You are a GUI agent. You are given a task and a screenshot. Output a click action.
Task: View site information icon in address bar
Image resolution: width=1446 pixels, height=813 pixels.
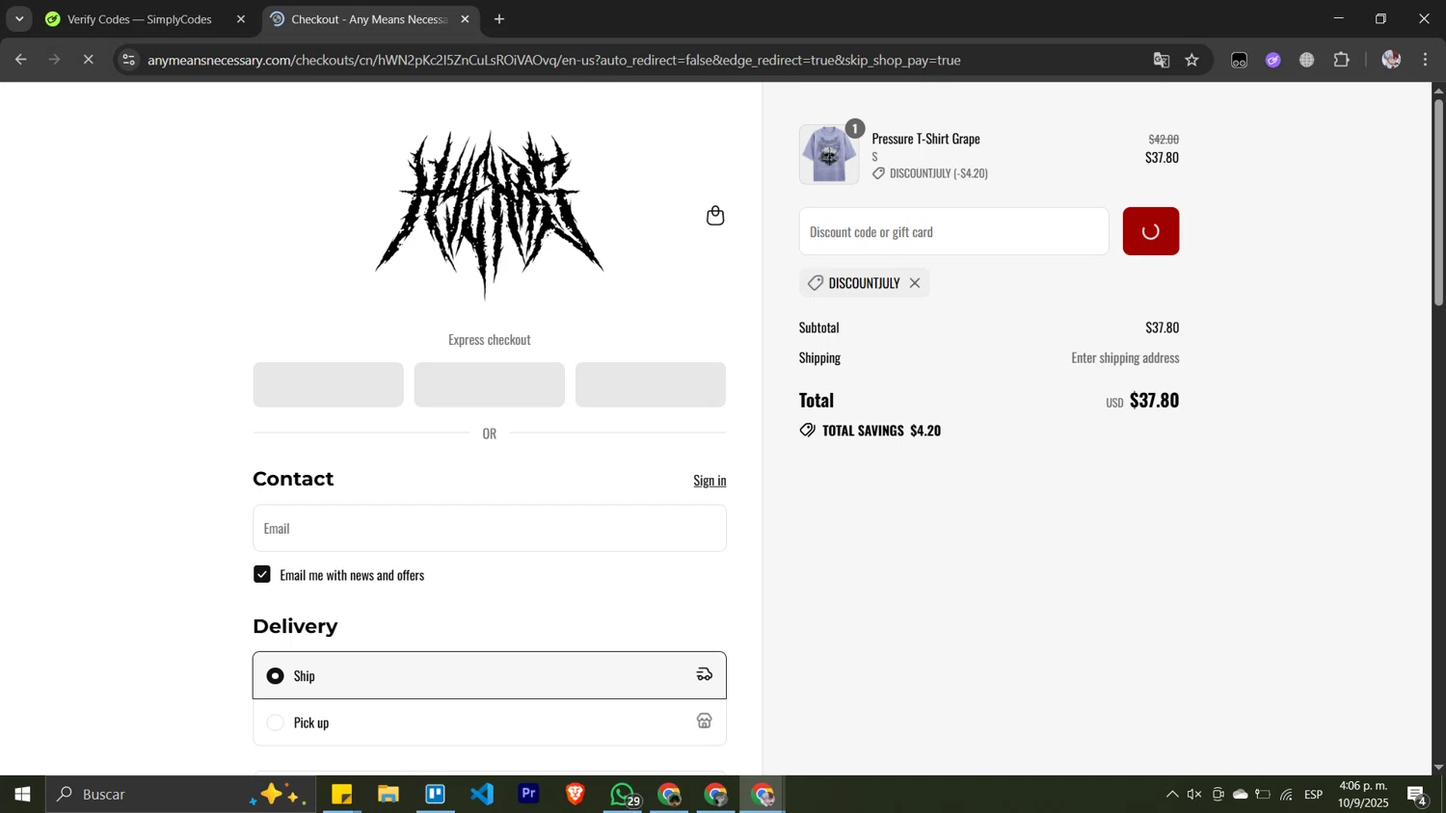click(x=128, y=60)
